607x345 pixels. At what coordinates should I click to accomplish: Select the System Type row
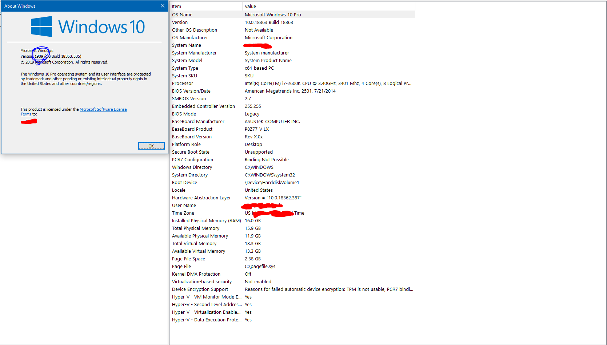292,68
